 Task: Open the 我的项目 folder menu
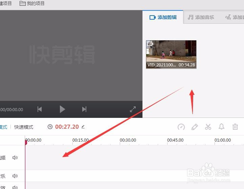pyautogui.click(x=32, y=3)
